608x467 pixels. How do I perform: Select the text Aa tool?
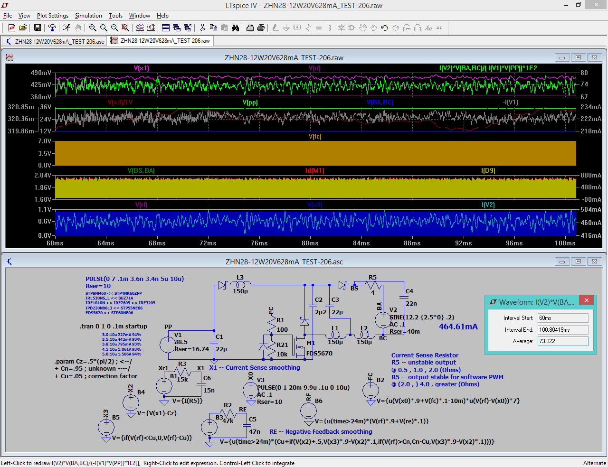(x=428, y=28)
